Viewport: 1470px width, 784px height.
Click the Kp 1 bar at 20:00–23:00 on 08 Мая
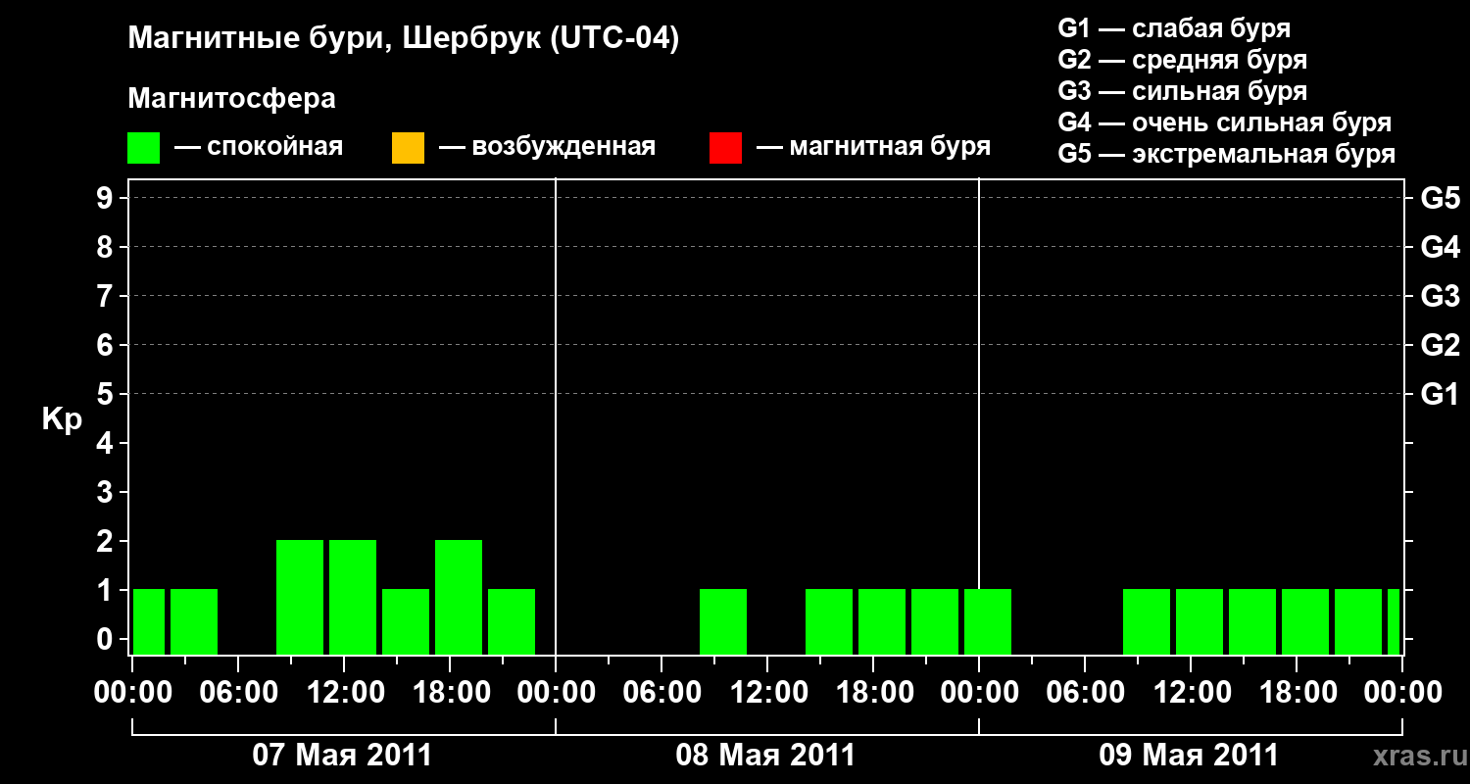[x=935, y=621]
